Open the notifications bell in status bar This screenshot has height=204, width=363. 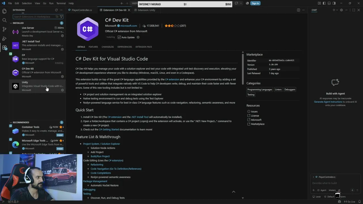click(x=360, y=202)
